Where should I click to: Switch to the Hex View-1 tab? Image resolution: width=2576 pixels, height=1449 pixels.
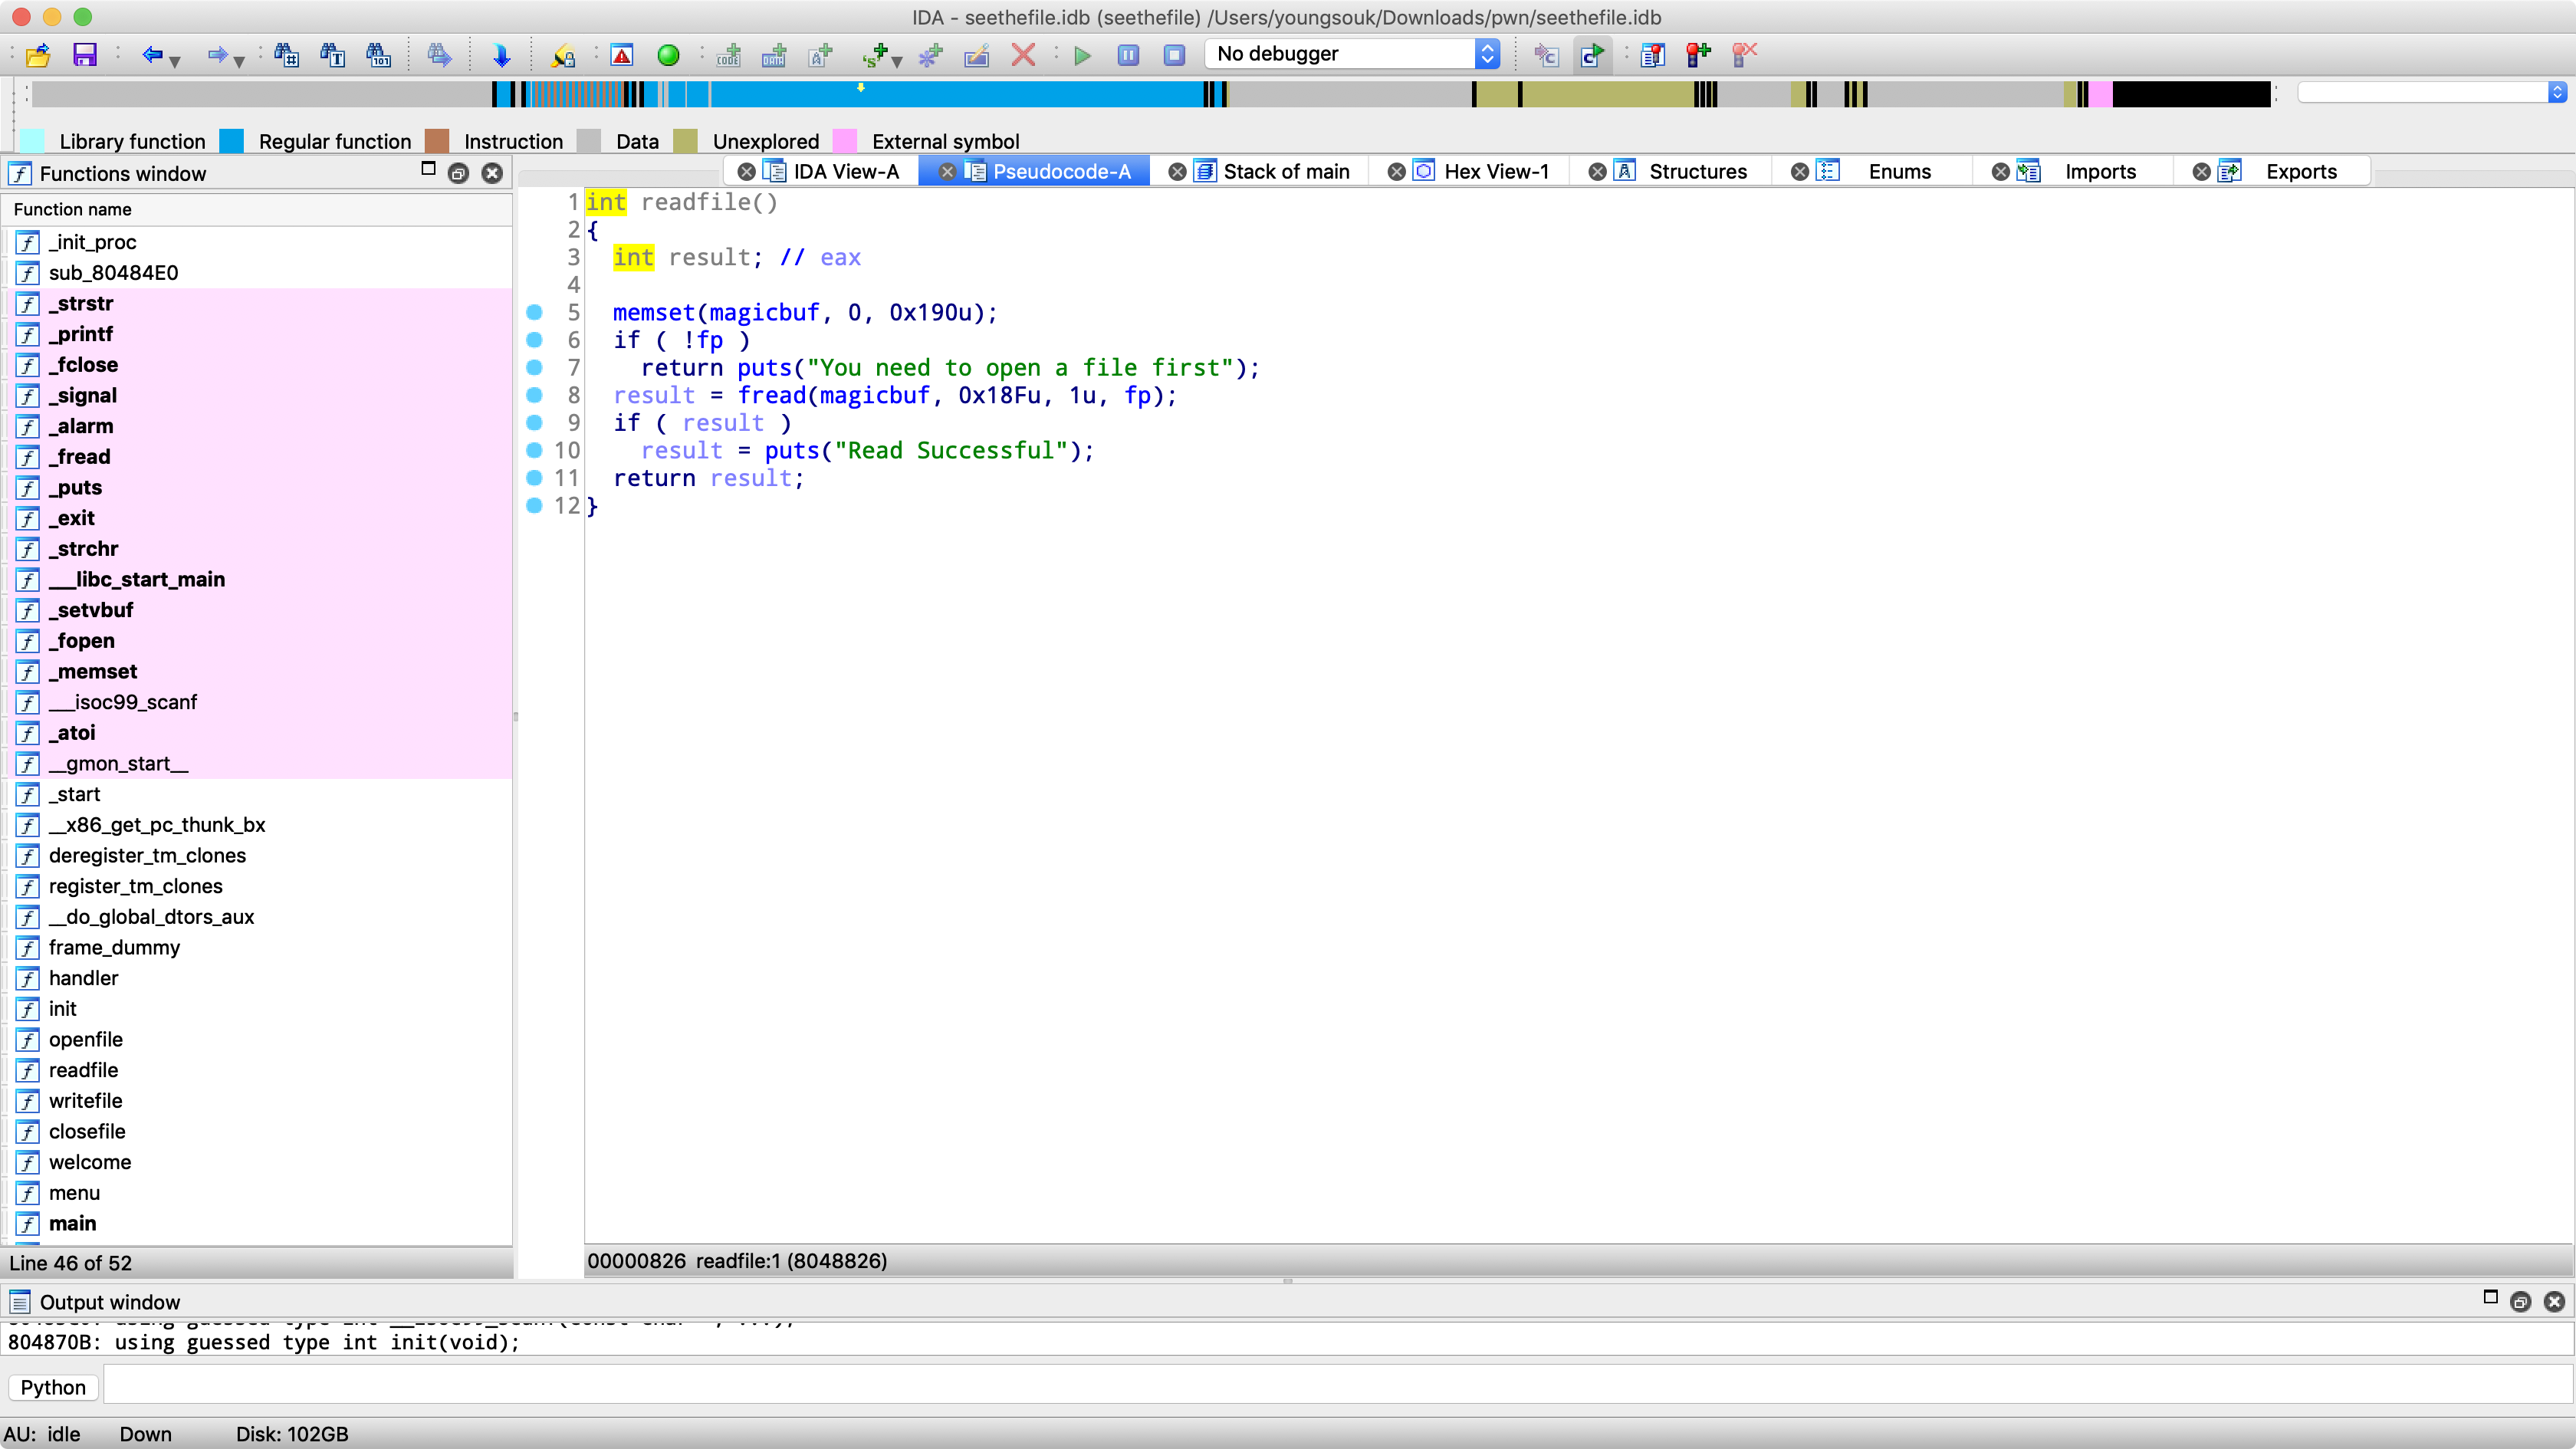(x=1495, y=172)
